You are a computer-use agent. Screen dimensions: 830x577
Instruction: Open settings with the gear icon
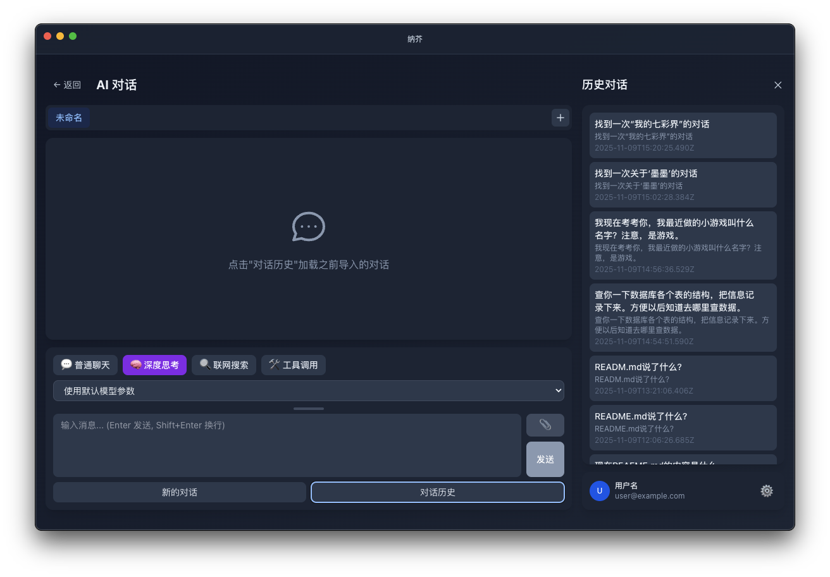[x=766, y=491]
